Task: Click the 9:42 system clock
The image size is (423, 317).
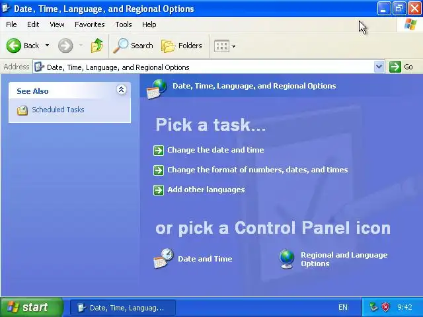Action: [x=404, y=307]
